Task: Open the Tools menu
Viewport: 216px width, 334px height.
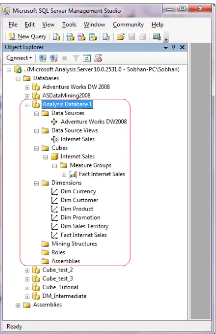Action: point(69,25)
